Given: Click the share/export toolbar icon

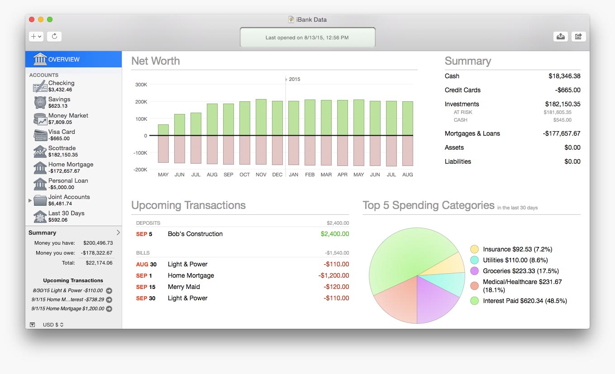Looking at the screenshot, I should coord(578,37).
